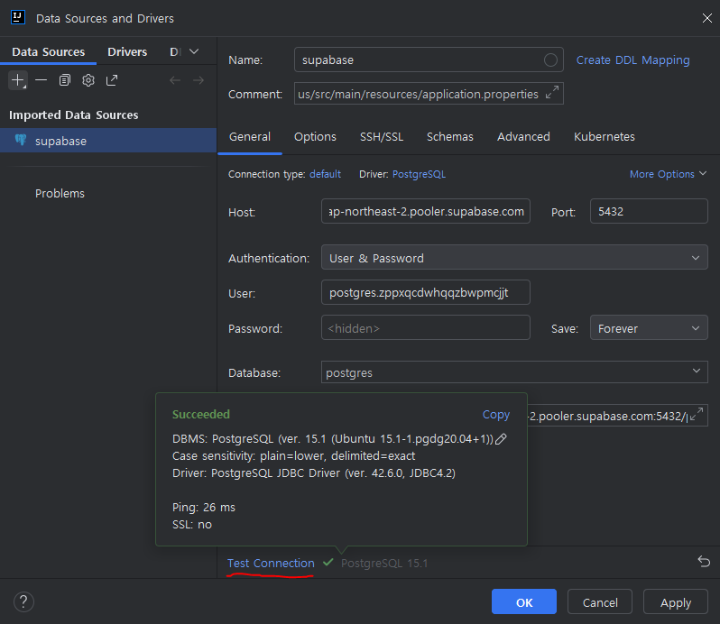Open the Save password dropdown
The image size is (720, 624).
[649, 327]
